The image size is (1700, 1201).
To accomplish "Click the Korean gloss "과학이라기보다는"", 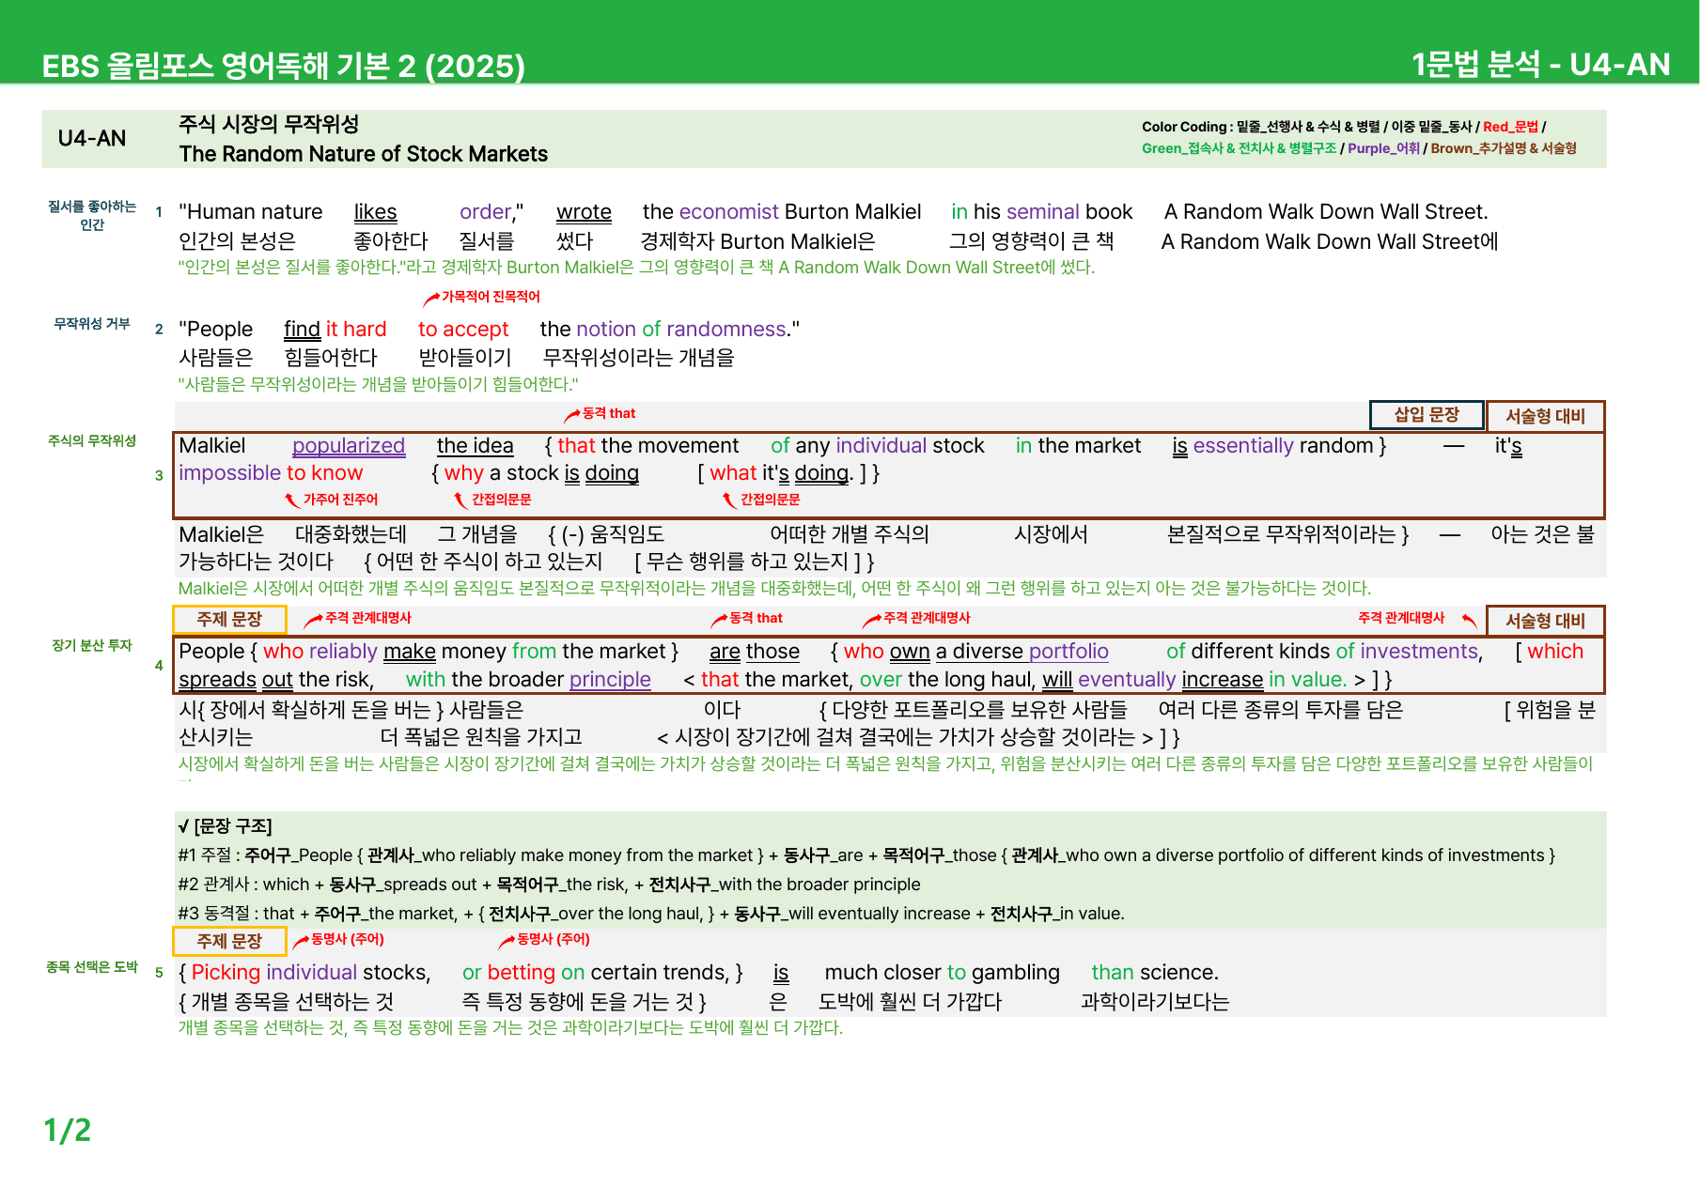I will [1155, 1002].
